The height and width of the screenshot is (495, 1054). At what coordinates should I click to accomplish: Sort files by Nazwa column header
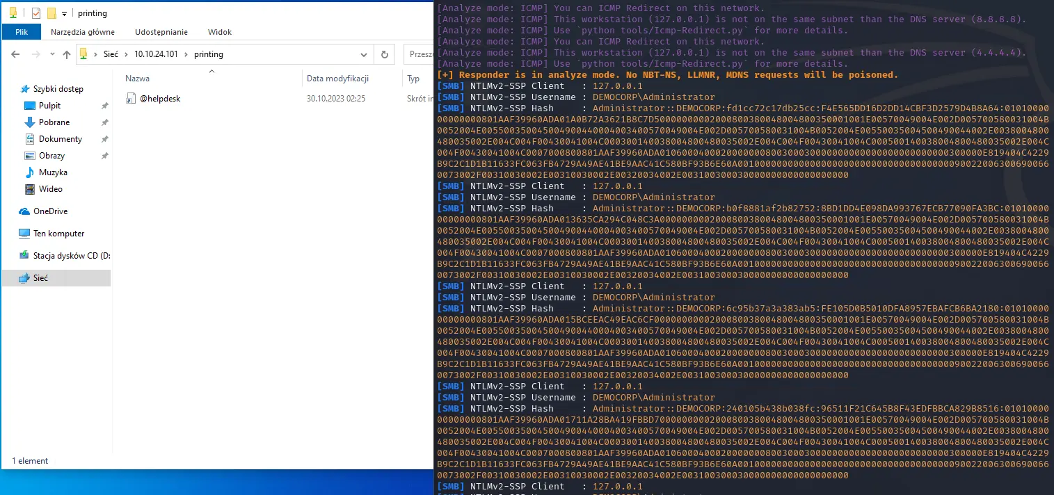click(137, 79)
